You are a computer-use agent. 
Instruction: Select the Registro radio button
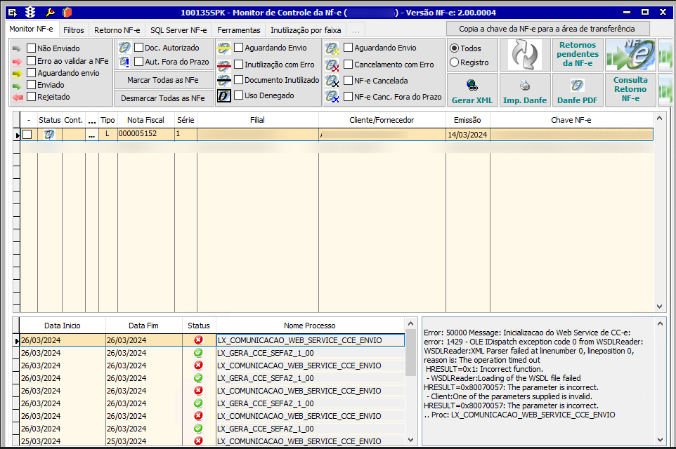(x=454, y=62)
